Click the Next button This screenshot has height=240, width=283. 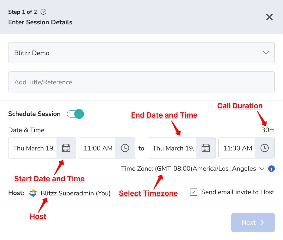[x=253, y=222]
